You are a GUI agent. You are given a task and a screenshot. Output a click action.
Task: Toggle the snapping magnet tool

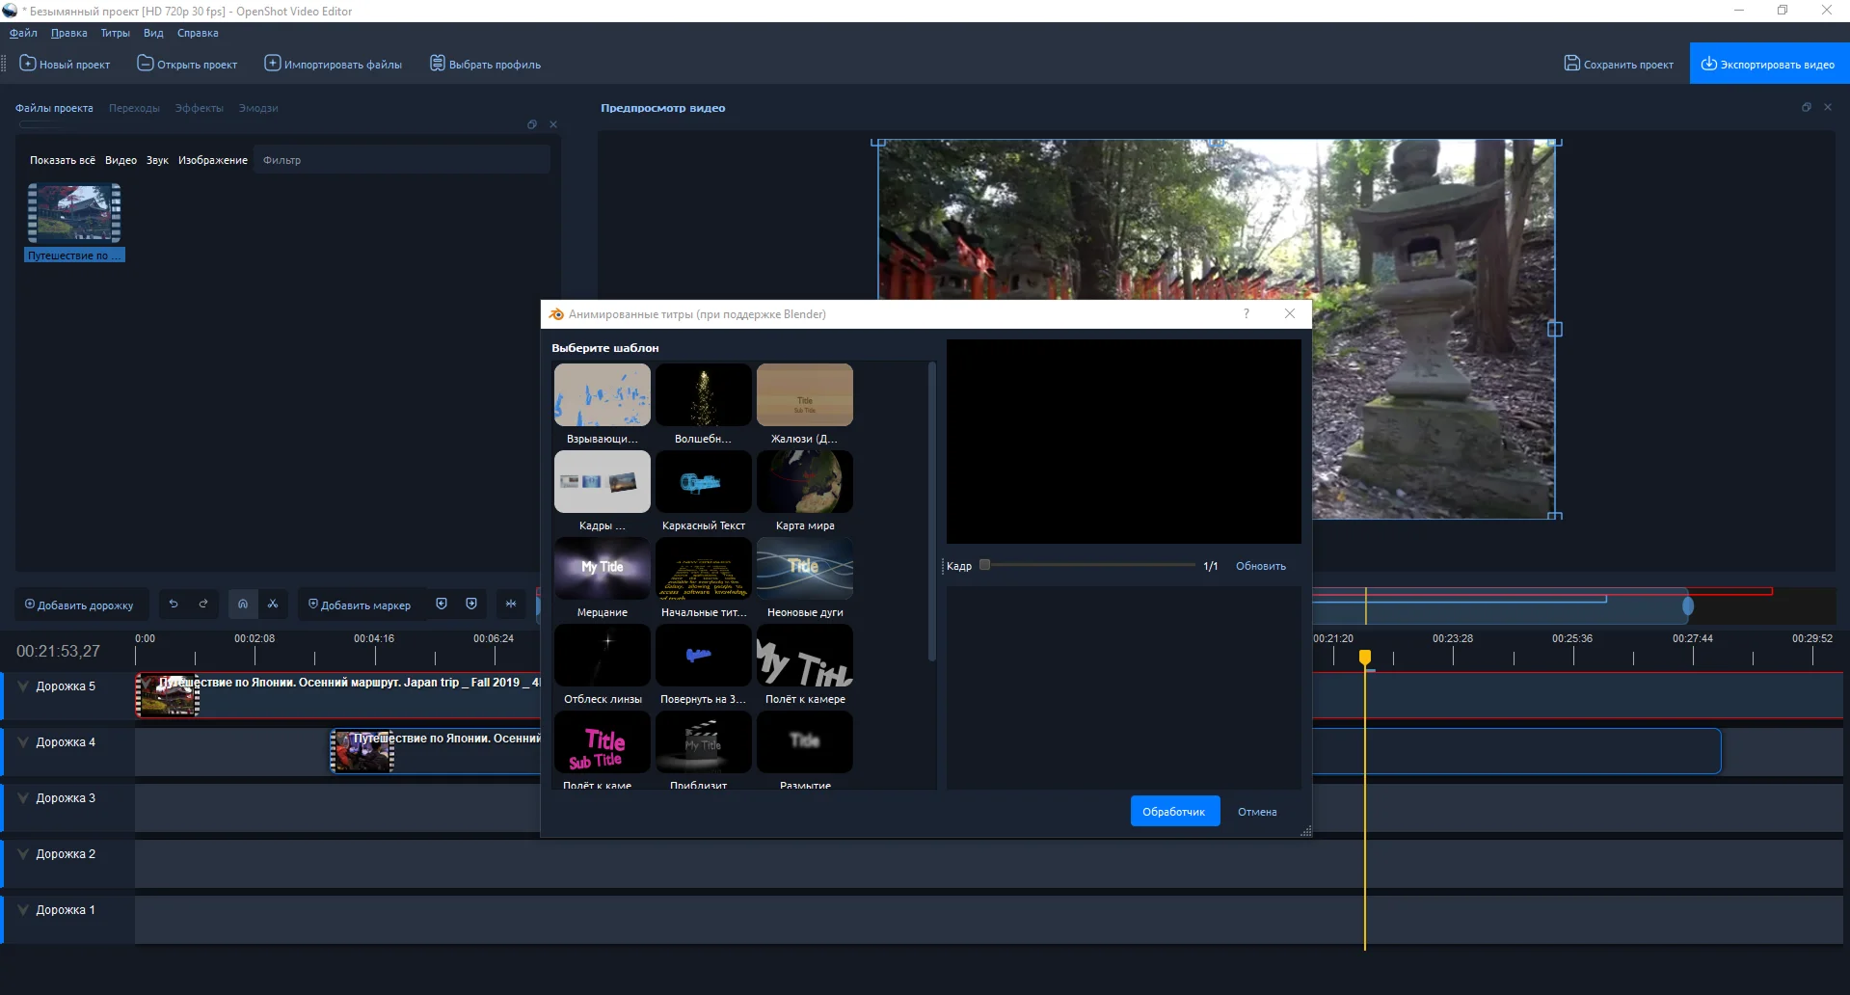(243, 605)
